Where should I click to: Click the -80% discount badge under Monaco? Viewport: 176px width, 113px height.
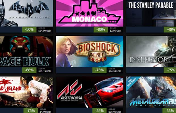click(101, 30)
